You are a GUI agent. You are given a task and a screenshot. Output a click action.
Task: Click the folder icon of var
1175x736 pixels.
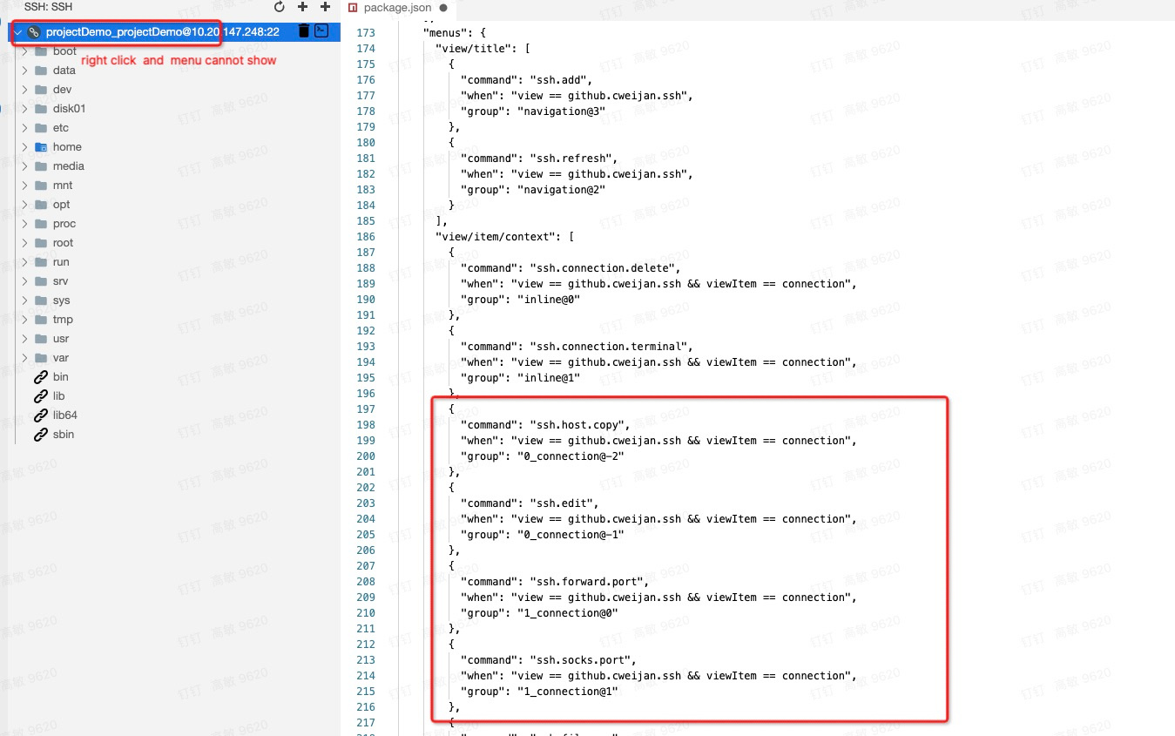click(x=40, y=358)
